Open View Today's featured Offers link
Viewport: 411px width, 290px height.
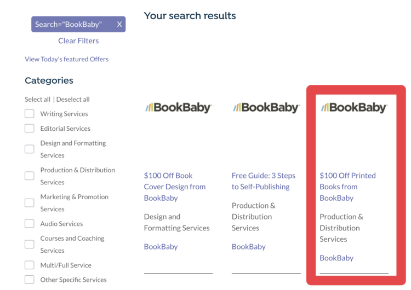pos(66,59)
